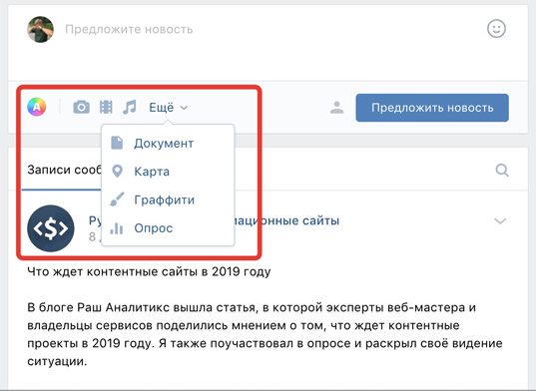Image resolution: width=536 pixels, height=391 pixels.
Task: Expand the Ещё attachments dropdown
Action: pyautogui.click(x=169, y=108)
